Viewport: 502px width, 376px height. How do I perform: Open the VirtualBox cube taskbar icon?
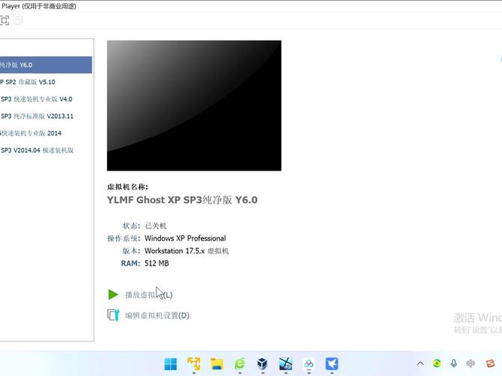coord(263,364)
